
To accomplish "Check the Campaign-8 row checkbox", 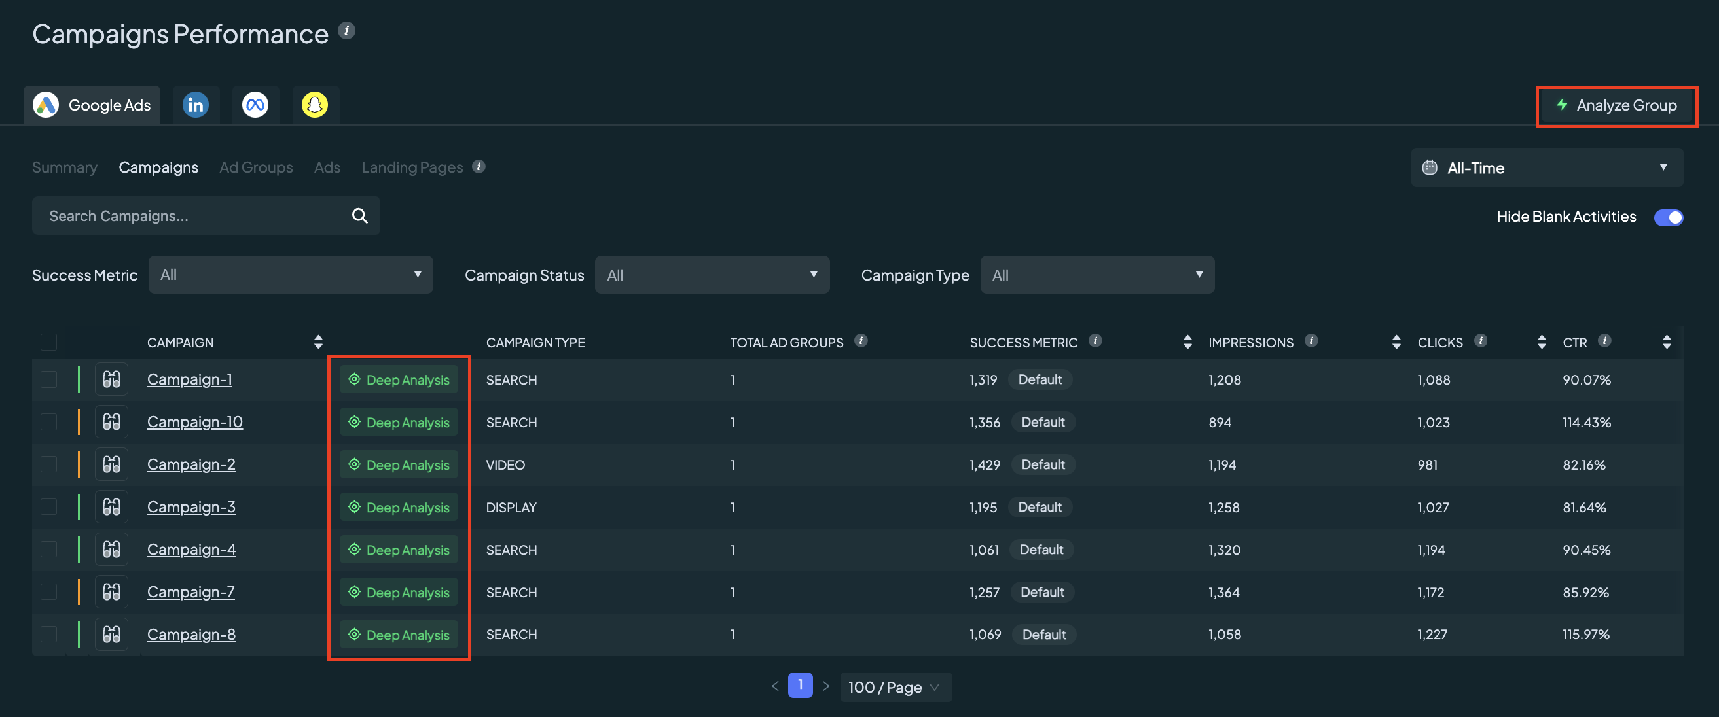I will [48, 635].
